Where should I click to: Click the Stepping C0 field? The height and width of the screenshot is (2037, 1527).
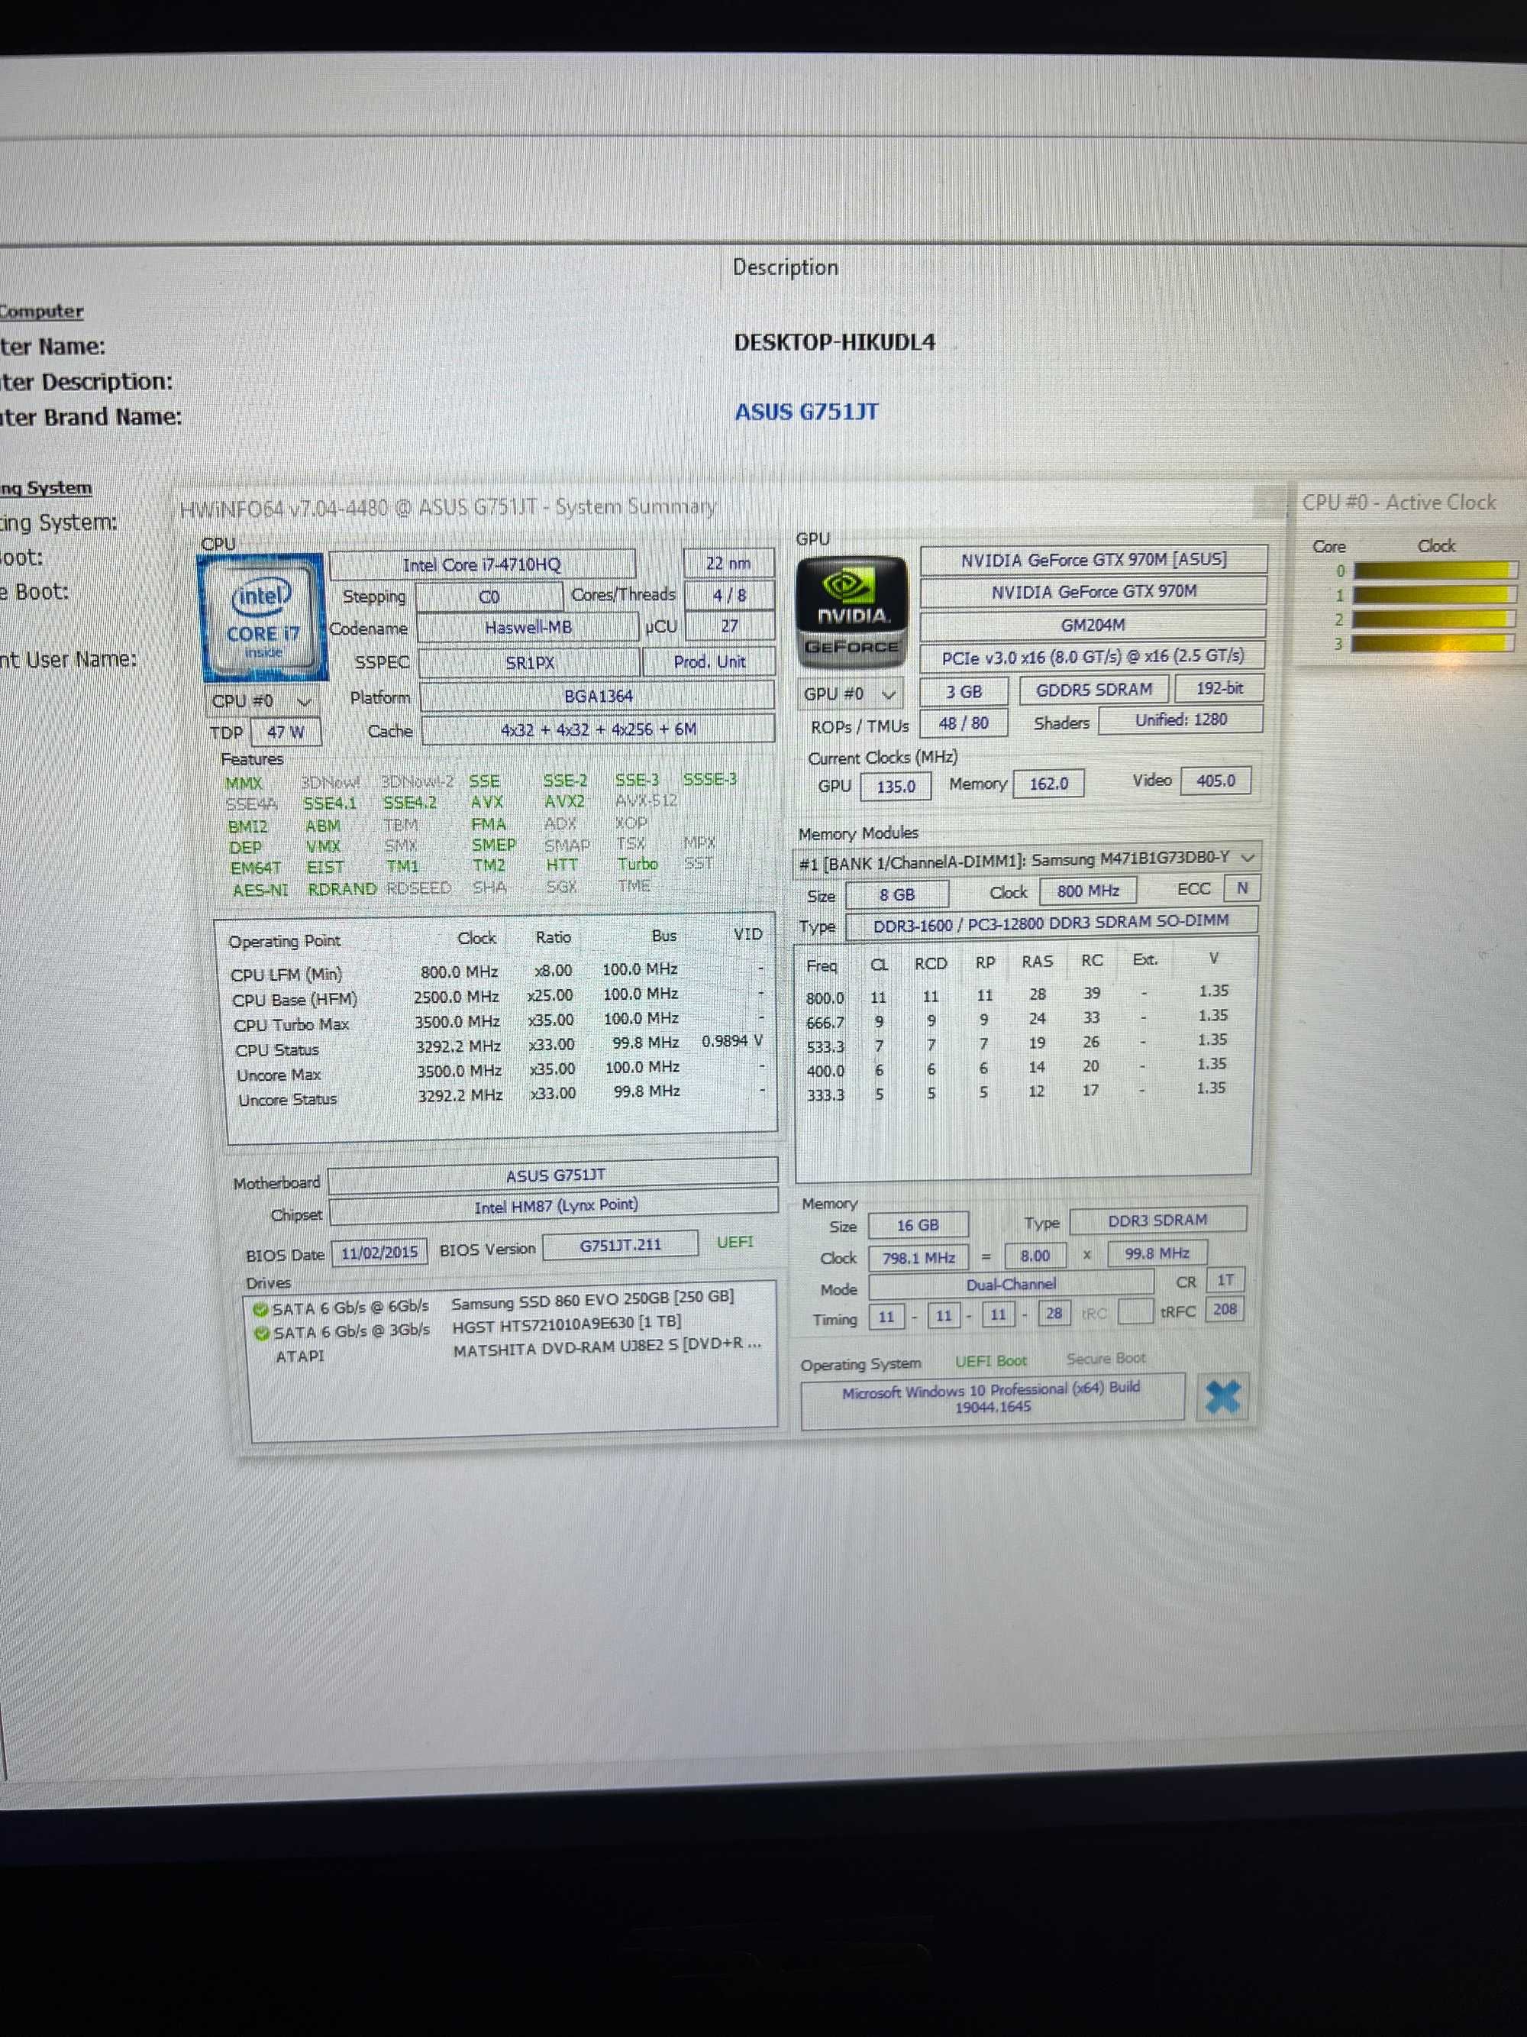[x=489, y=597]
